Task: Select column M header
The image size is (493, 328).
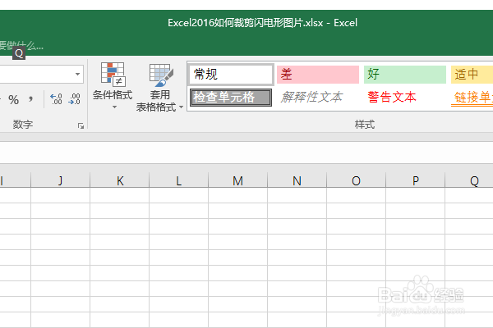Action: tap(237, 180)
